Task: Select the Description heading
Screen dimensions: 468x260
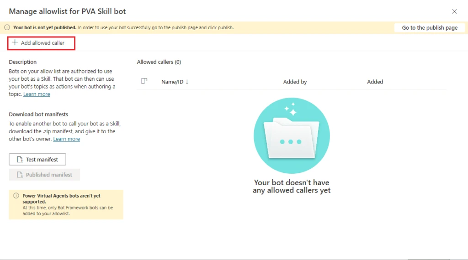Action: 23,62
